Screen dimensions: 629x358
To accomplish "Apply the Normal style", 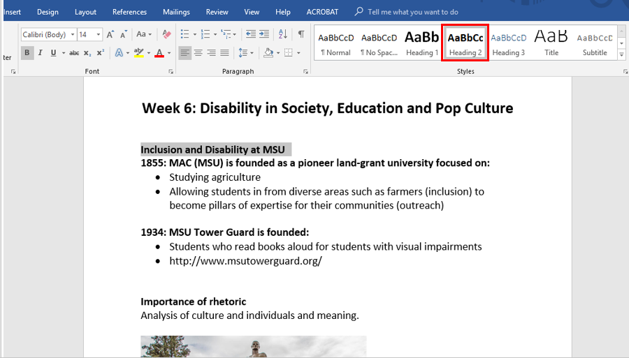I will 335,43.
